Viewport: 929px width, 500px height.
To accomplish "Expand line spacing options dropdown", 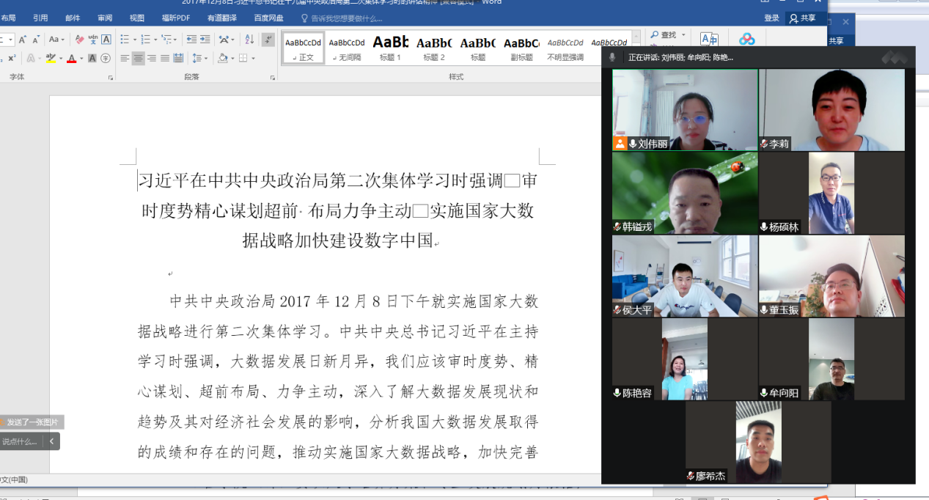I will 205,59.
